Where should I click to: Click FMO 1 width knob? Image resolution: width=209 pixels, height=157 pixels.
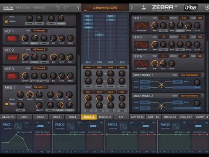point(30,95)
